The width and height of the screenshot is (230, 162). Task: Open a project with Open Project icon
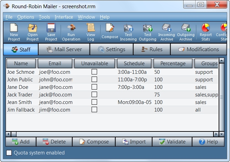(32, 32)
